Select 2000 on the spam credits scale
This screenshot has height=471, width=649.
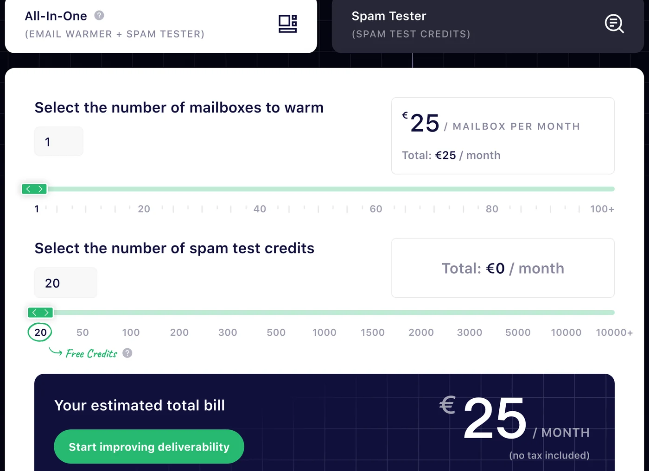(x=421, y=333)
